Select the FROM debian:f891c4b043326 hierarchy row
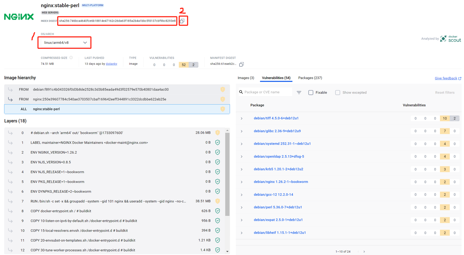464x255 pixels. coord(117,89)
